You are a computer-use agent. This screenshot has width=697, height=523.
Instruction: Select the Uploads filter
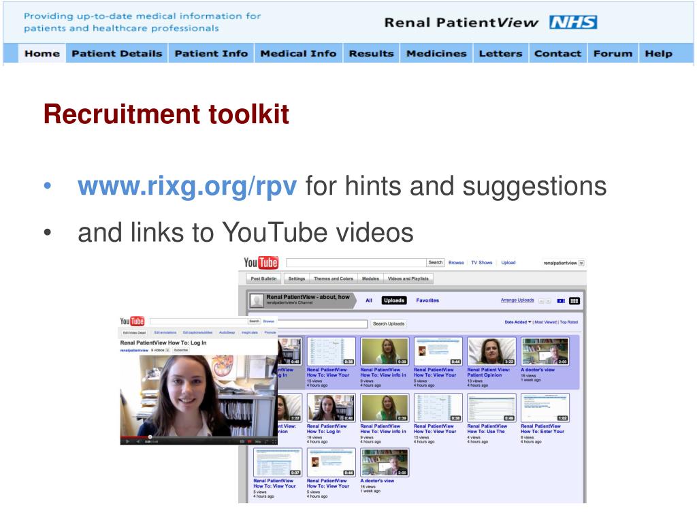click(x=394, y=300)
